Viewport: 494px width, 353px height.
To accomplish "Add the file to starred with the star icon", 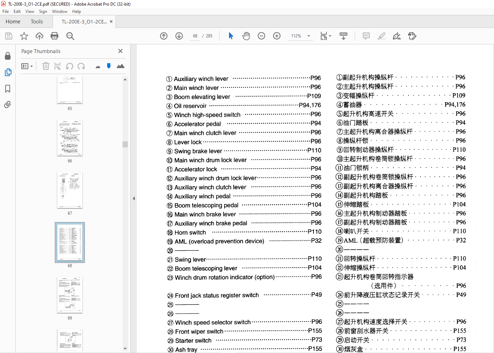I will [x=24, y=36].
